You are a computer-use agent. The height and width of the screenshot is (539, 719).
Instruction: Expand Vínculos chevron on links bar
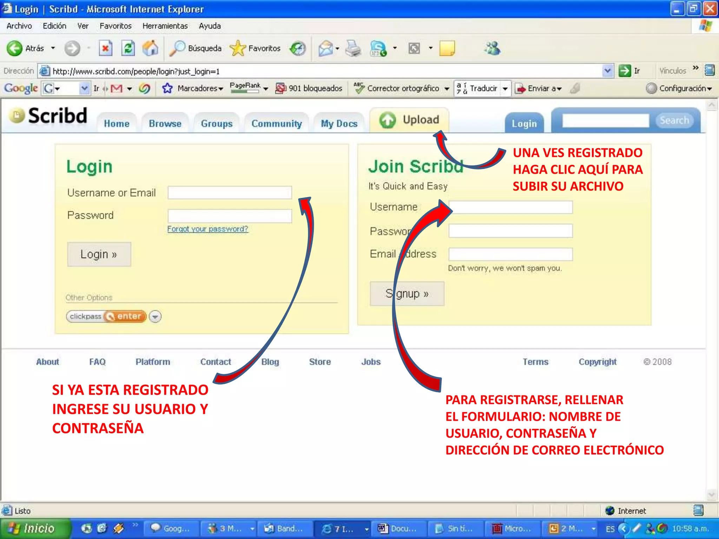(x=695, y=68)
